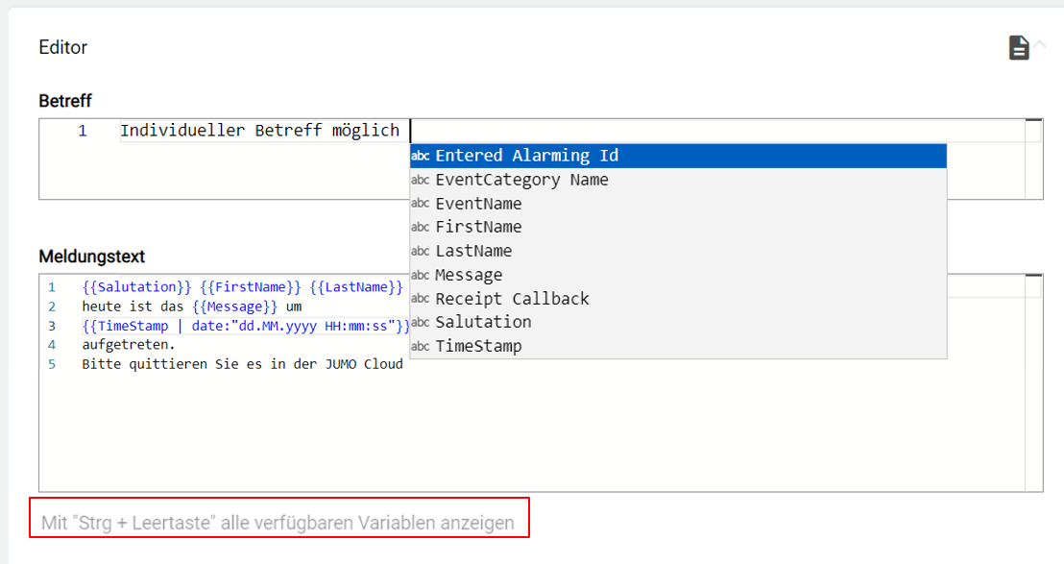The image size is (1064, 564).
Task: Pick Salutation from autocomplete
Action: point(483,322)
